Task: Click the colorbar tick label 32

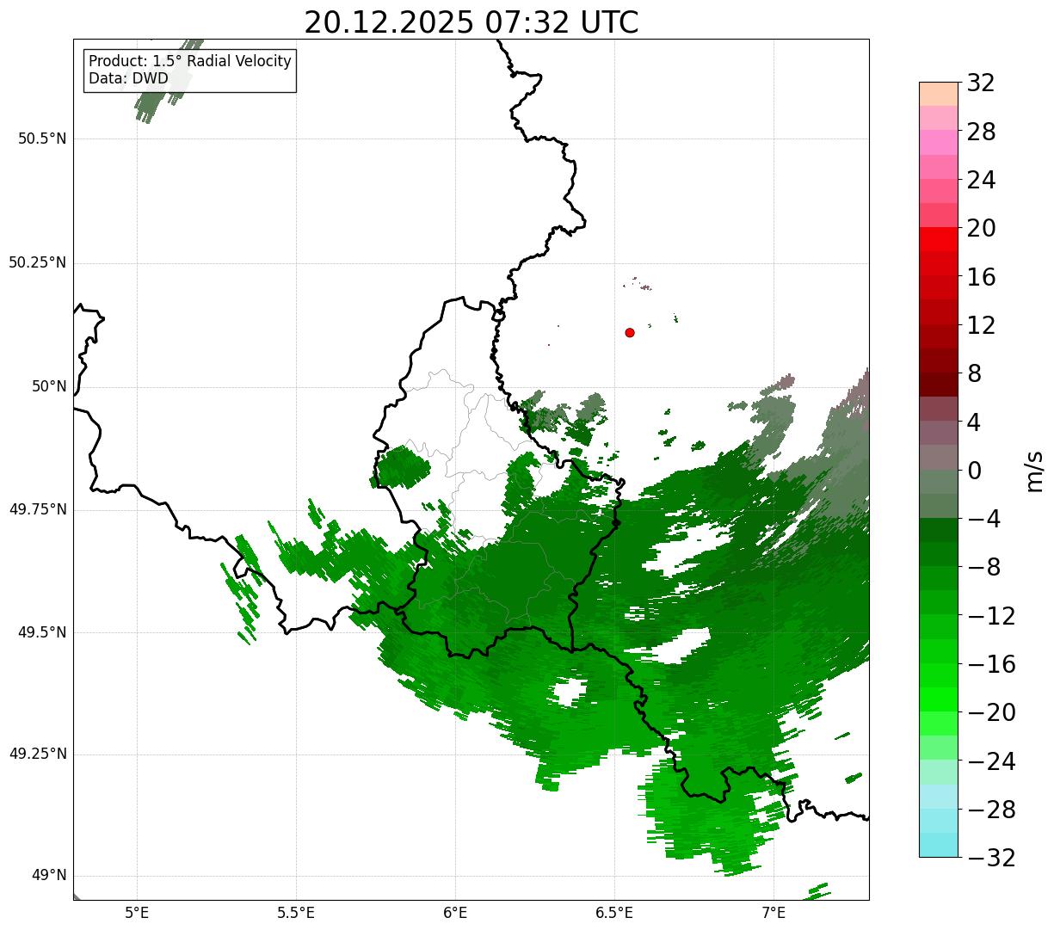Action: tap(981, 83)
